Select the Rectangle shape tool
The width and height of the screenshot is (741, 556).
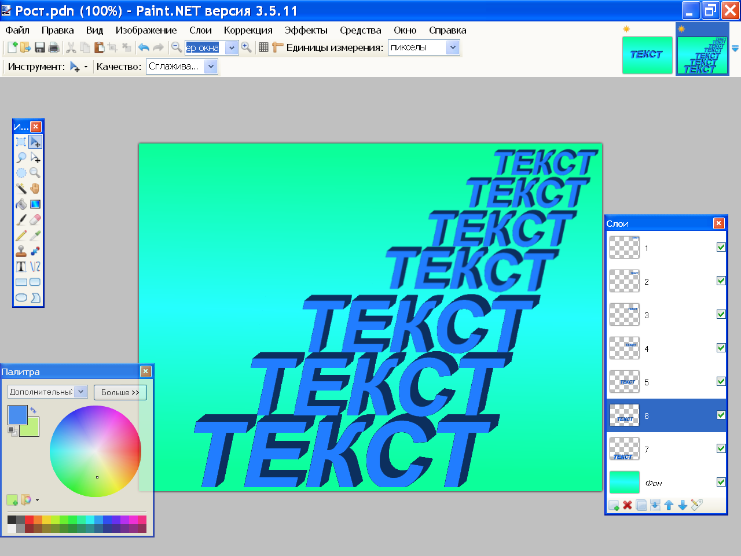click(x=21, y=282)
